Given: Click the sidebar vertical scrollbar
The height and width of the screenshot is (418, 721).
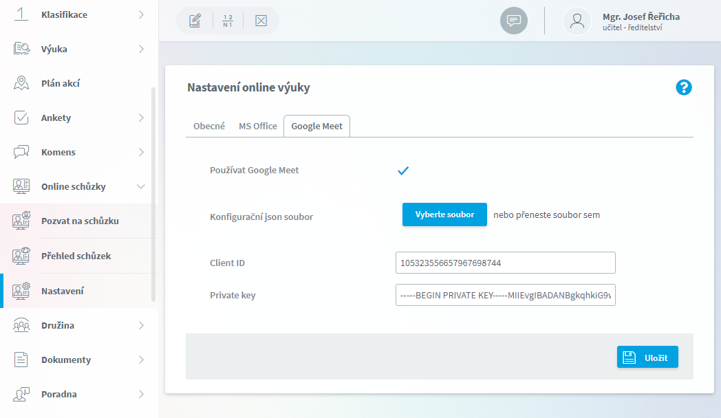Looking at the screenshot, I should point(153,195).
